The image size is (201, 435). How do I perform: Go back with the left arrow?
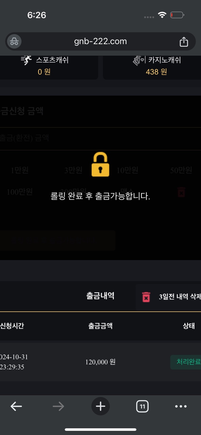pos(16,406)
